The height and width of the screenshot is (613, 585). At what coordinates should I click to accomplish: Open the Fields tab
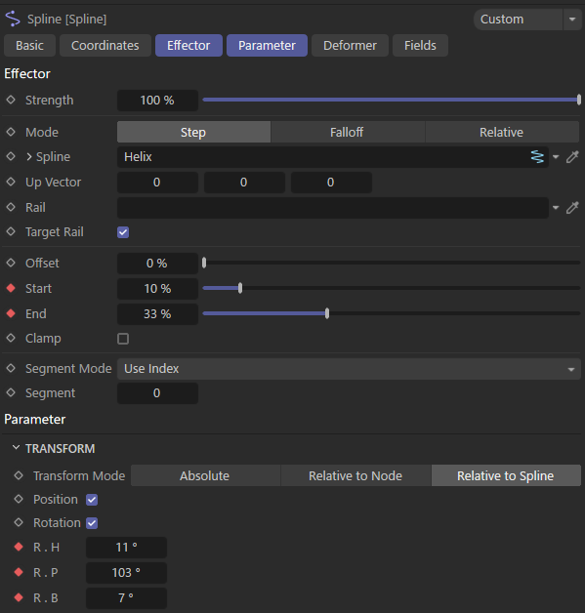pyautogui.click(x=420, y=45)
